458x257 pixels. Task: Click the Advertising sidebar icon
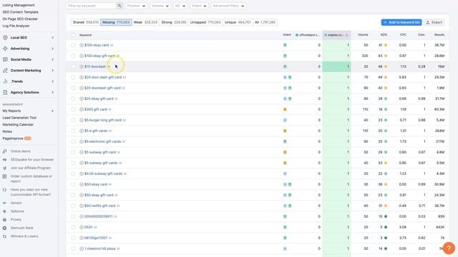click(5, 49)
